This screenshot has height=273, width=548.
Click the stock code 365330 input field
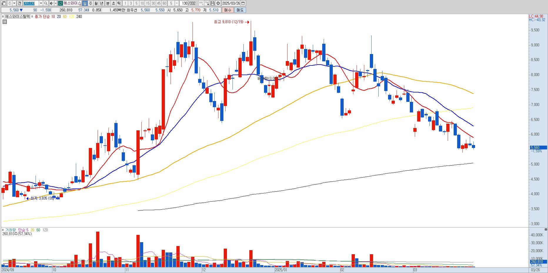tap(31, 3)
